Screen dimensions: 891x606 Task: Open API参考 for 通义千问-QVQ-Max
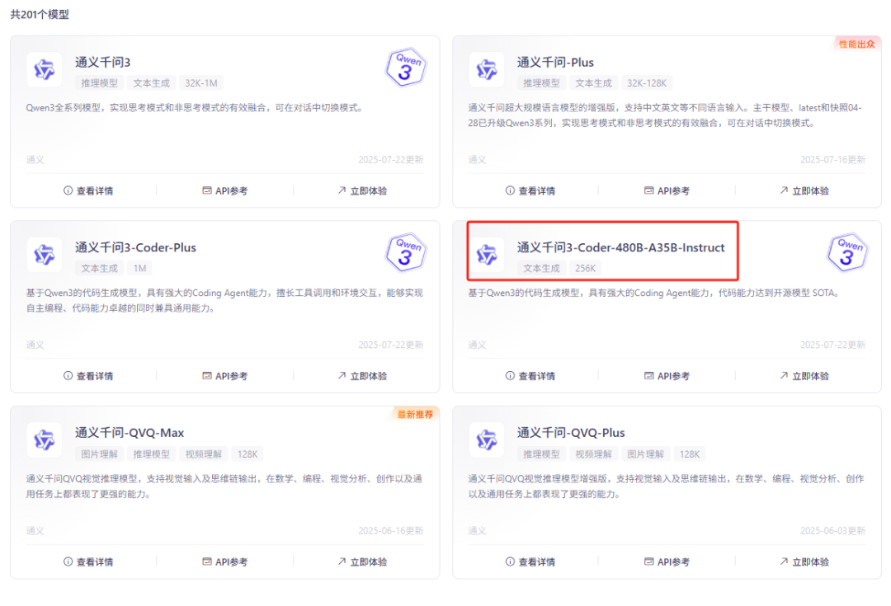225,561
